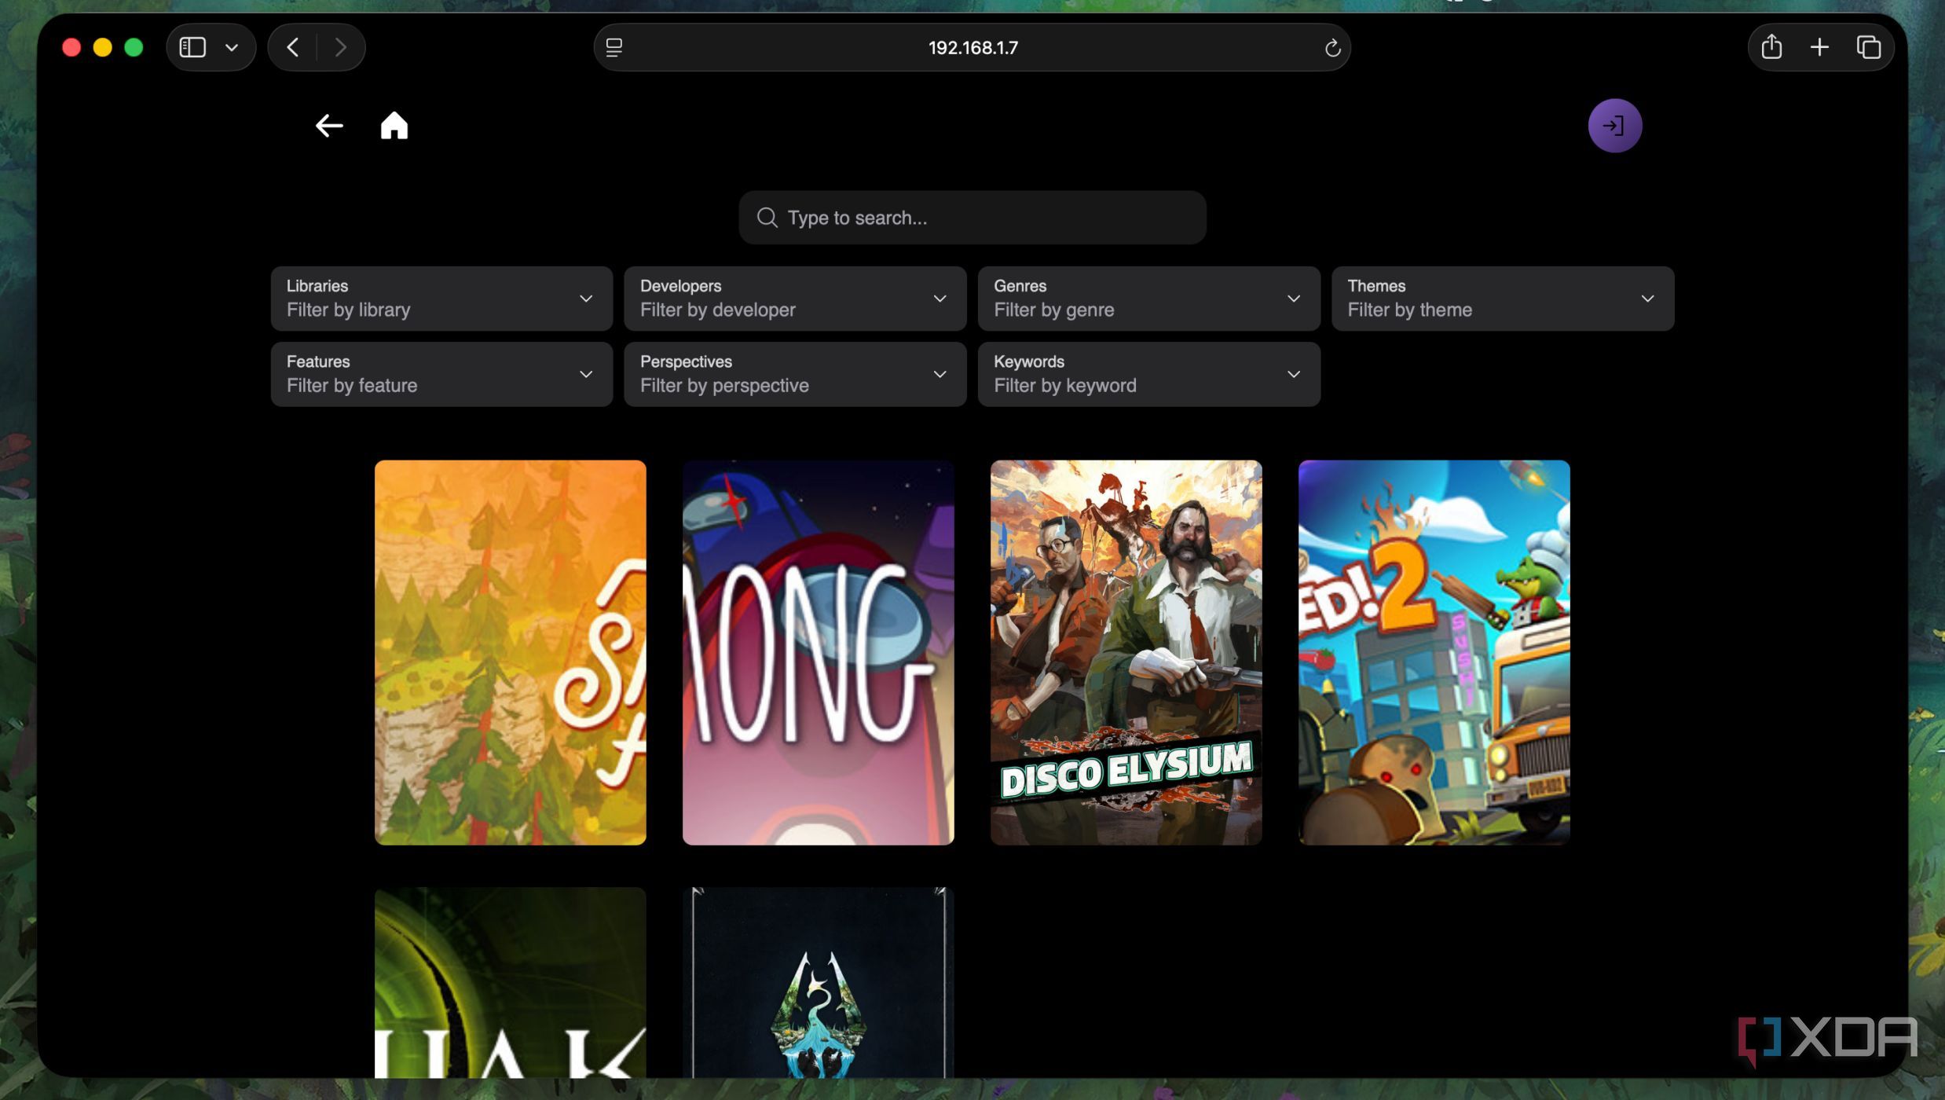Expand the Libraries filter dropdown

coord(441,299)
